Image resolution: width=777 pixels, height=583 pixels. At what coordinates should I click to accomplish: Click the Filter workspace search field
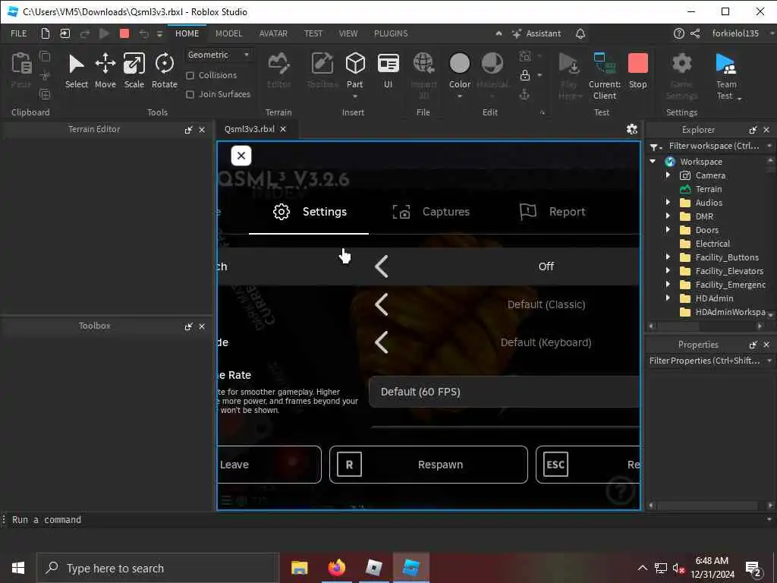tap(713, 146)
